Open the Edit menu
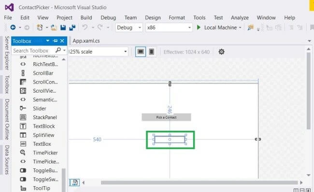 pyautogui.click(x=25, y=17)
